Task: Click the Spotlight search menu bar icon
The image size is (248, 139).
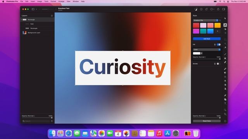Action: (x=224, y=2)
